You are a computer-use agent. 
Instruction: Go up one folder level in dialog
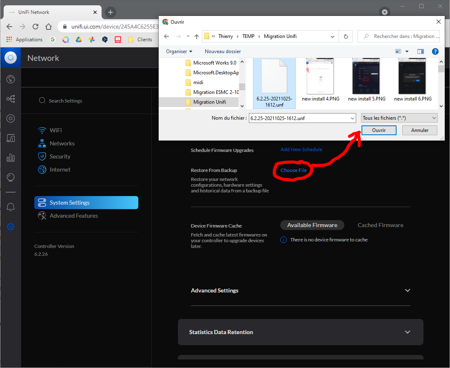[197, 36]
